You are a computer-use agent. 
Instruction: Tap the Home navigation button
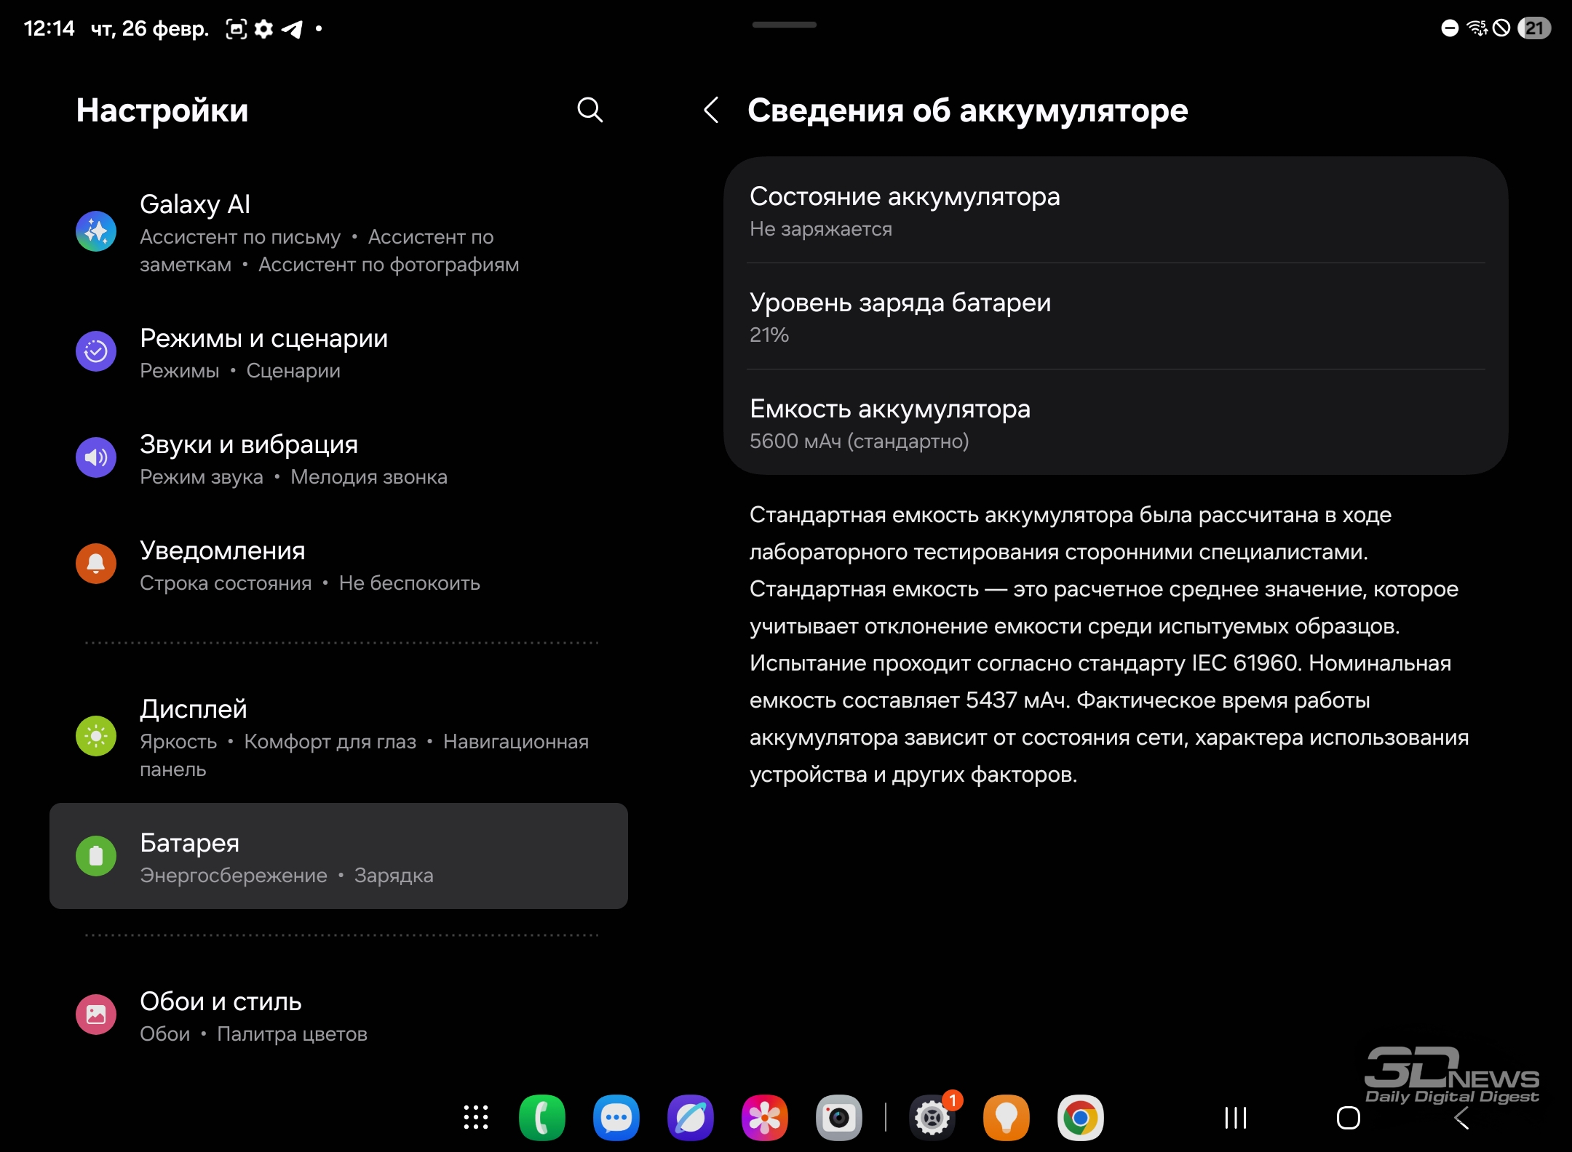tap(1349, 1118)
